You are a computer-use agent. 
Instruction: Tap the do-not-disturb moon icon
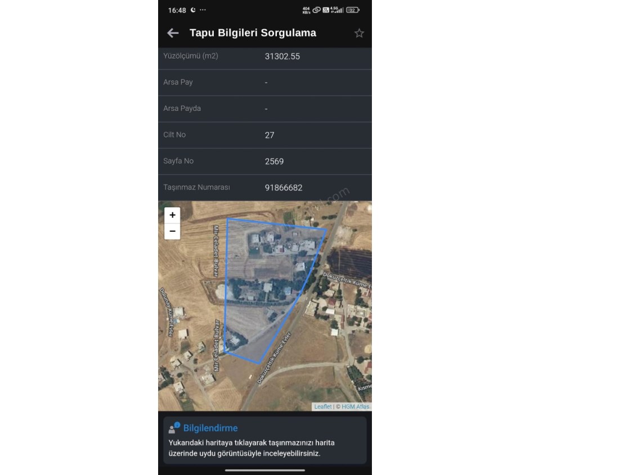click(193, 10)
